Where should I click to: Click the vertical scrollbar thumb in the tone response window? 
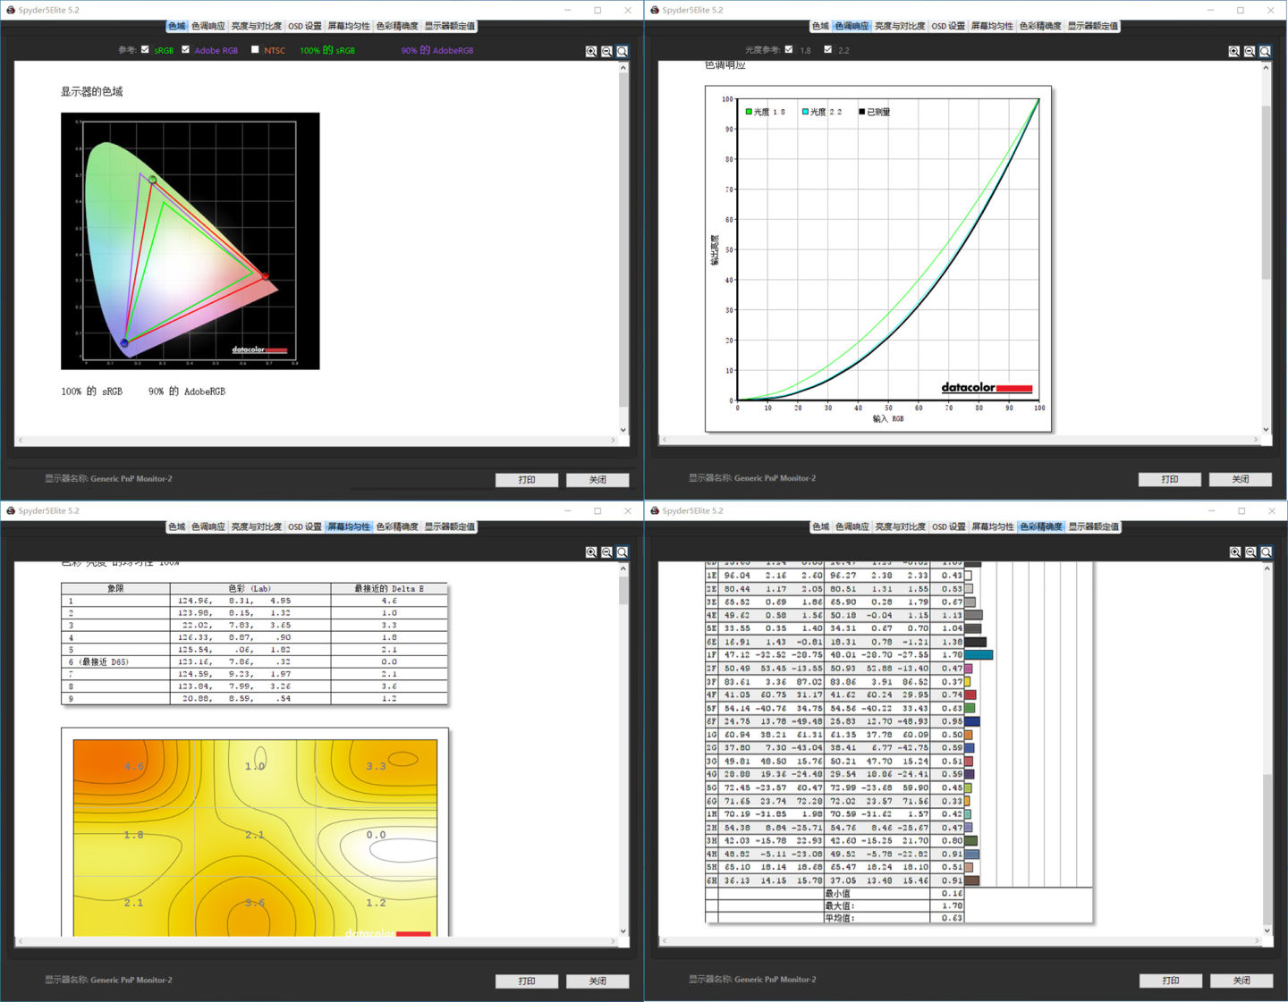click(x=1267, y=192)
